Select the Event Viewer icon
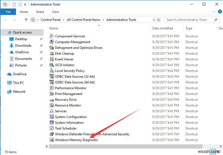 [x=51, y=59]
